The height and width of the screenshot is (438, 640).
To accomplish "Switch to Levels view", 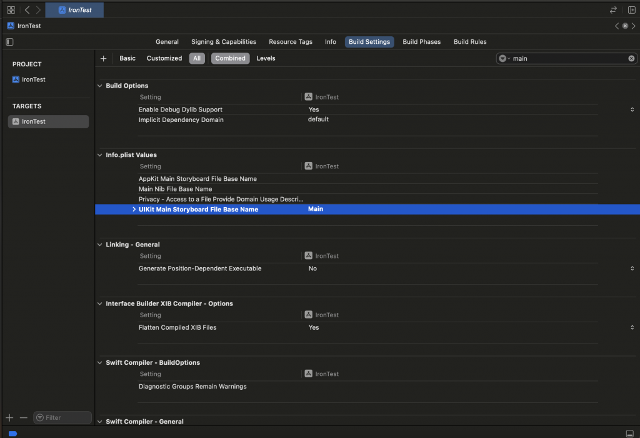I will pos(266,58).
